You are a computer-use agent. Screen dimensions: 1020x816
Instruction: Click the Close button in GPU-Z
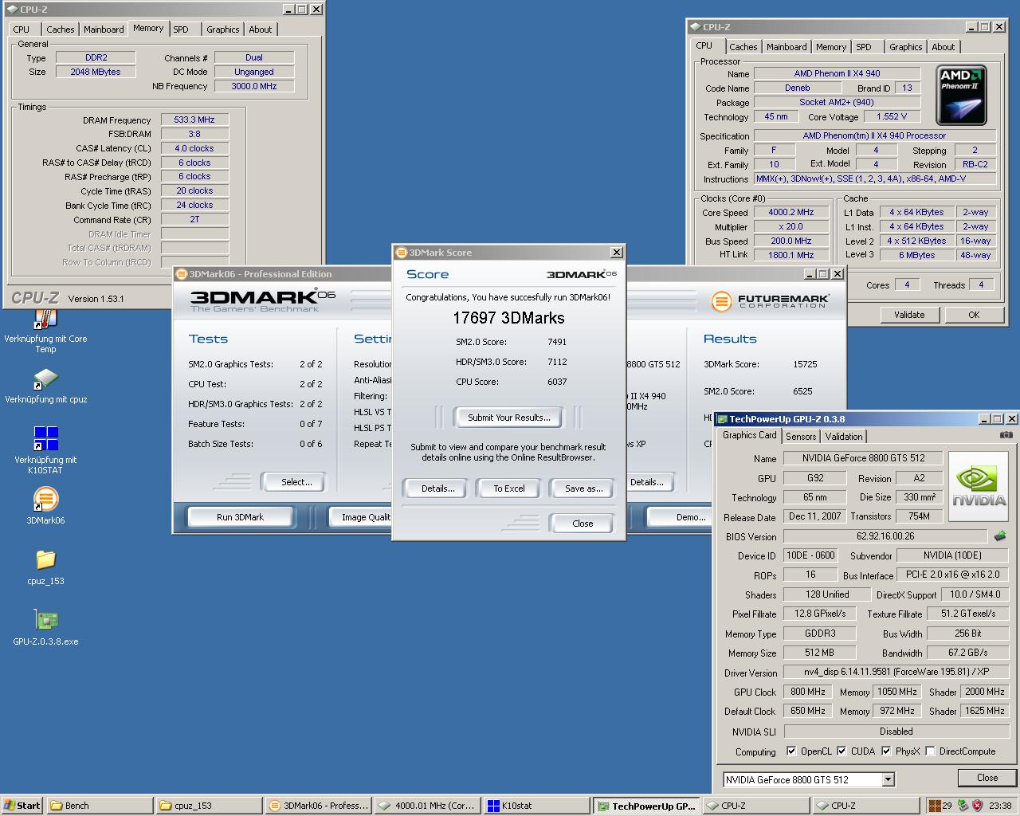click(987, 778)
